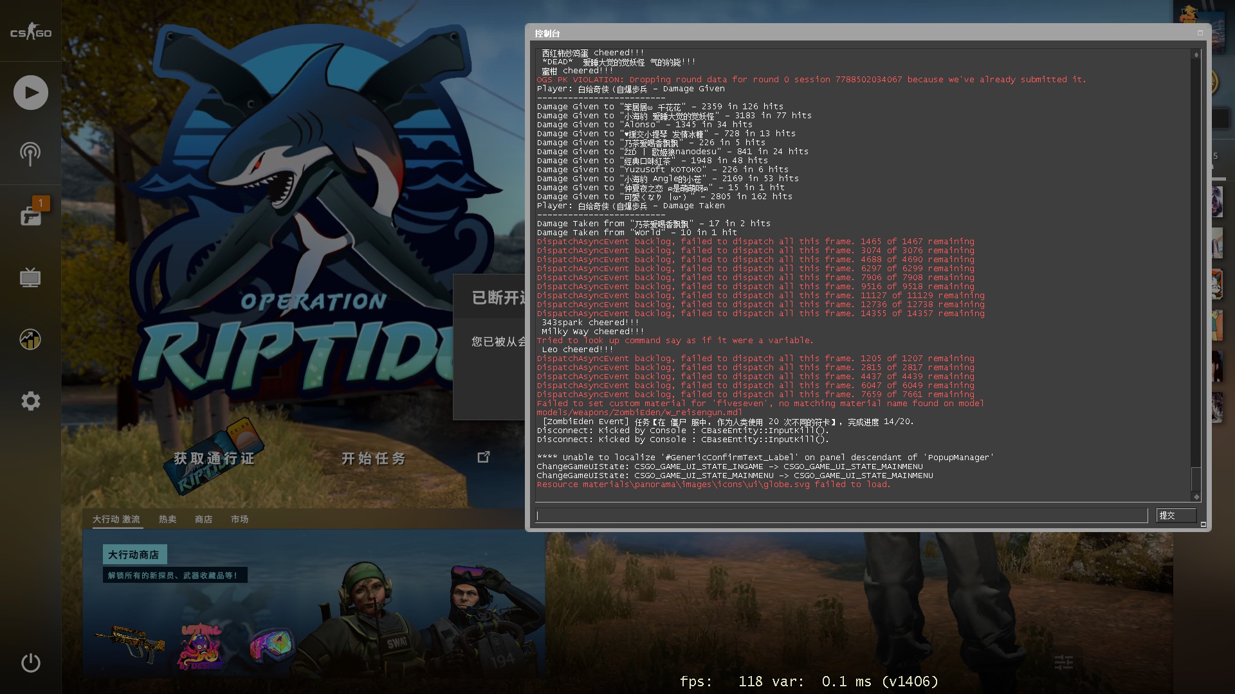Click 'Failed to set custom material' line

(x=760, y=404)
